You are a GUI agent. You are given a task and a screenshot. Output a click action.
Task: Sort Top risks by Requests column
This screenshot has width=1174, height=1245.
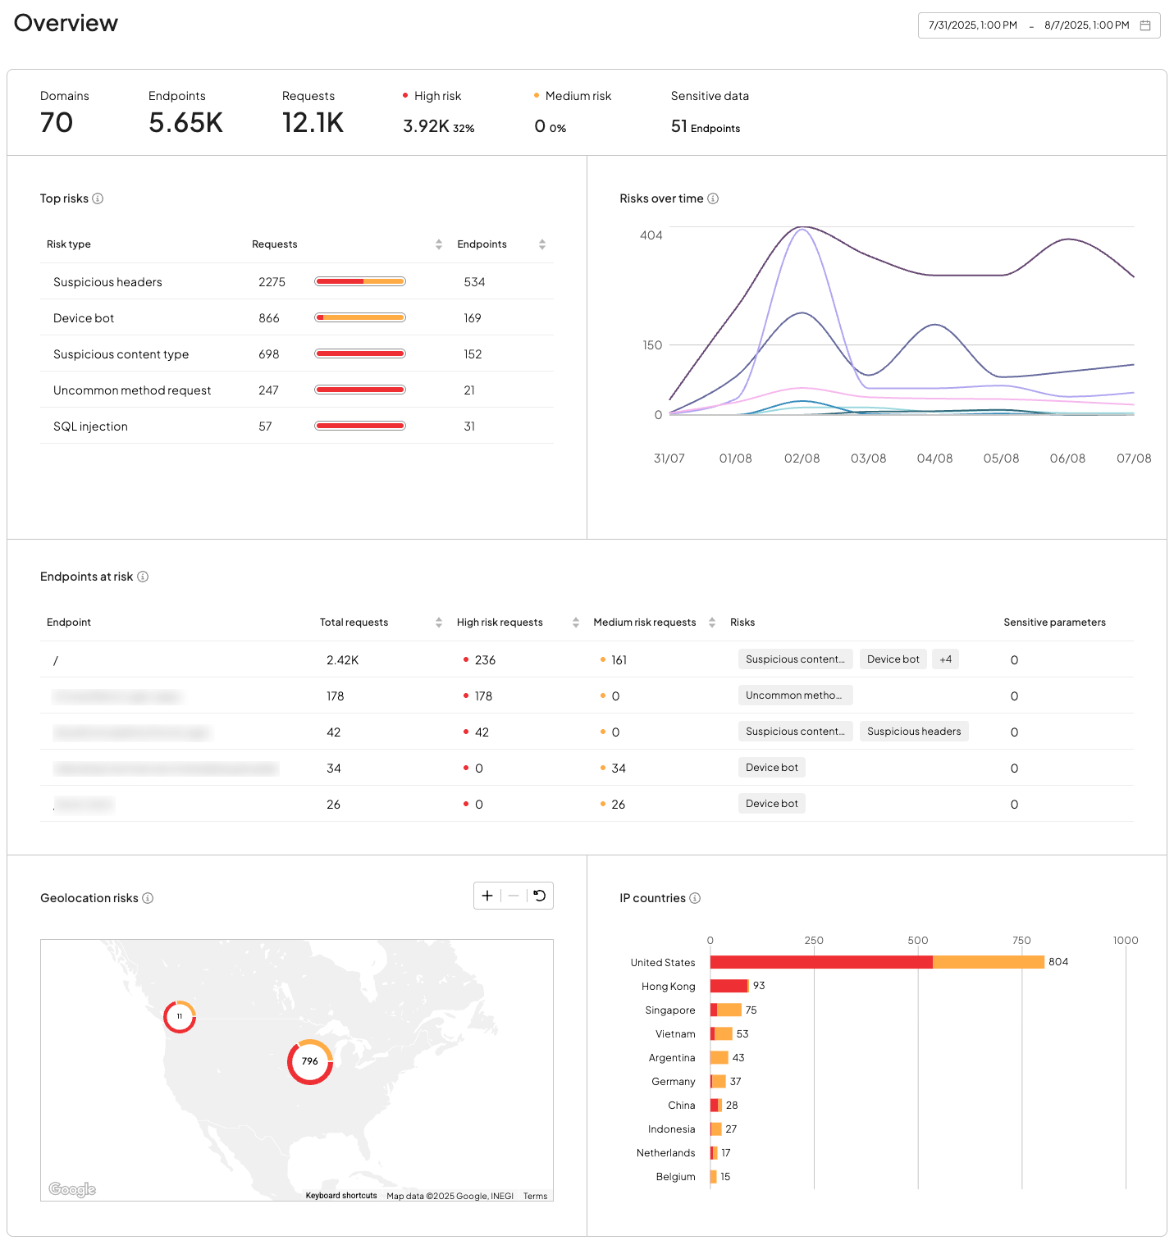(439, 244)
